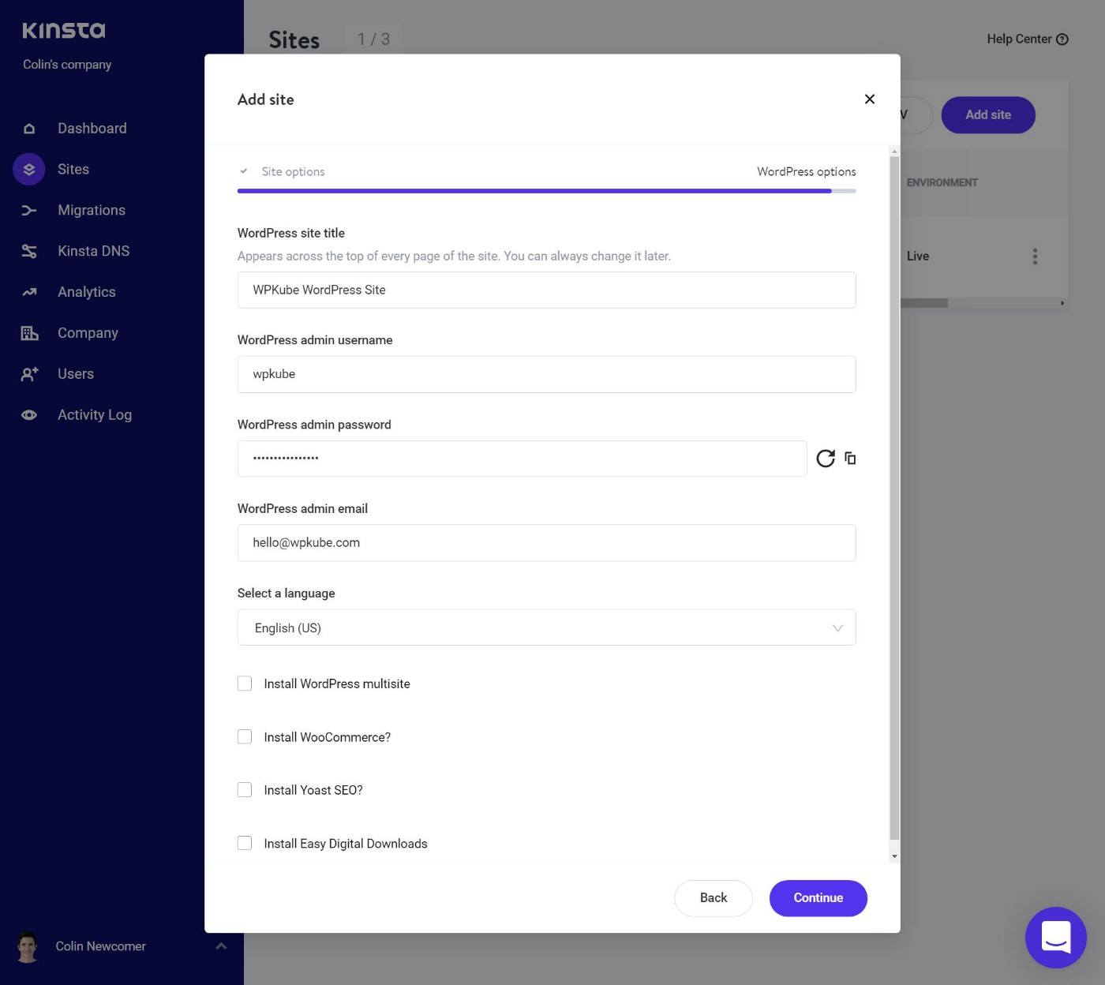The height and width of the screenshot is (985, 1105).
Task: Open the chat support widget
Action: click(x=1056, y=938)
